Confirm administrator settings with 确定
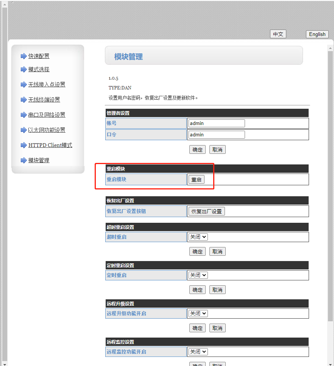The width and height of the screenshot is (334, 366). [x=197, y=150]
